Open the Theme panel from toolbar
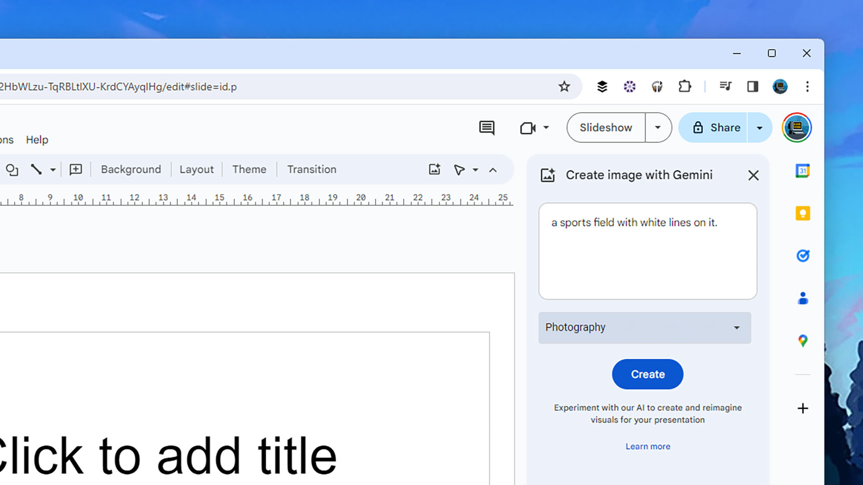863x485 pixels. click(x=249, y=169)
